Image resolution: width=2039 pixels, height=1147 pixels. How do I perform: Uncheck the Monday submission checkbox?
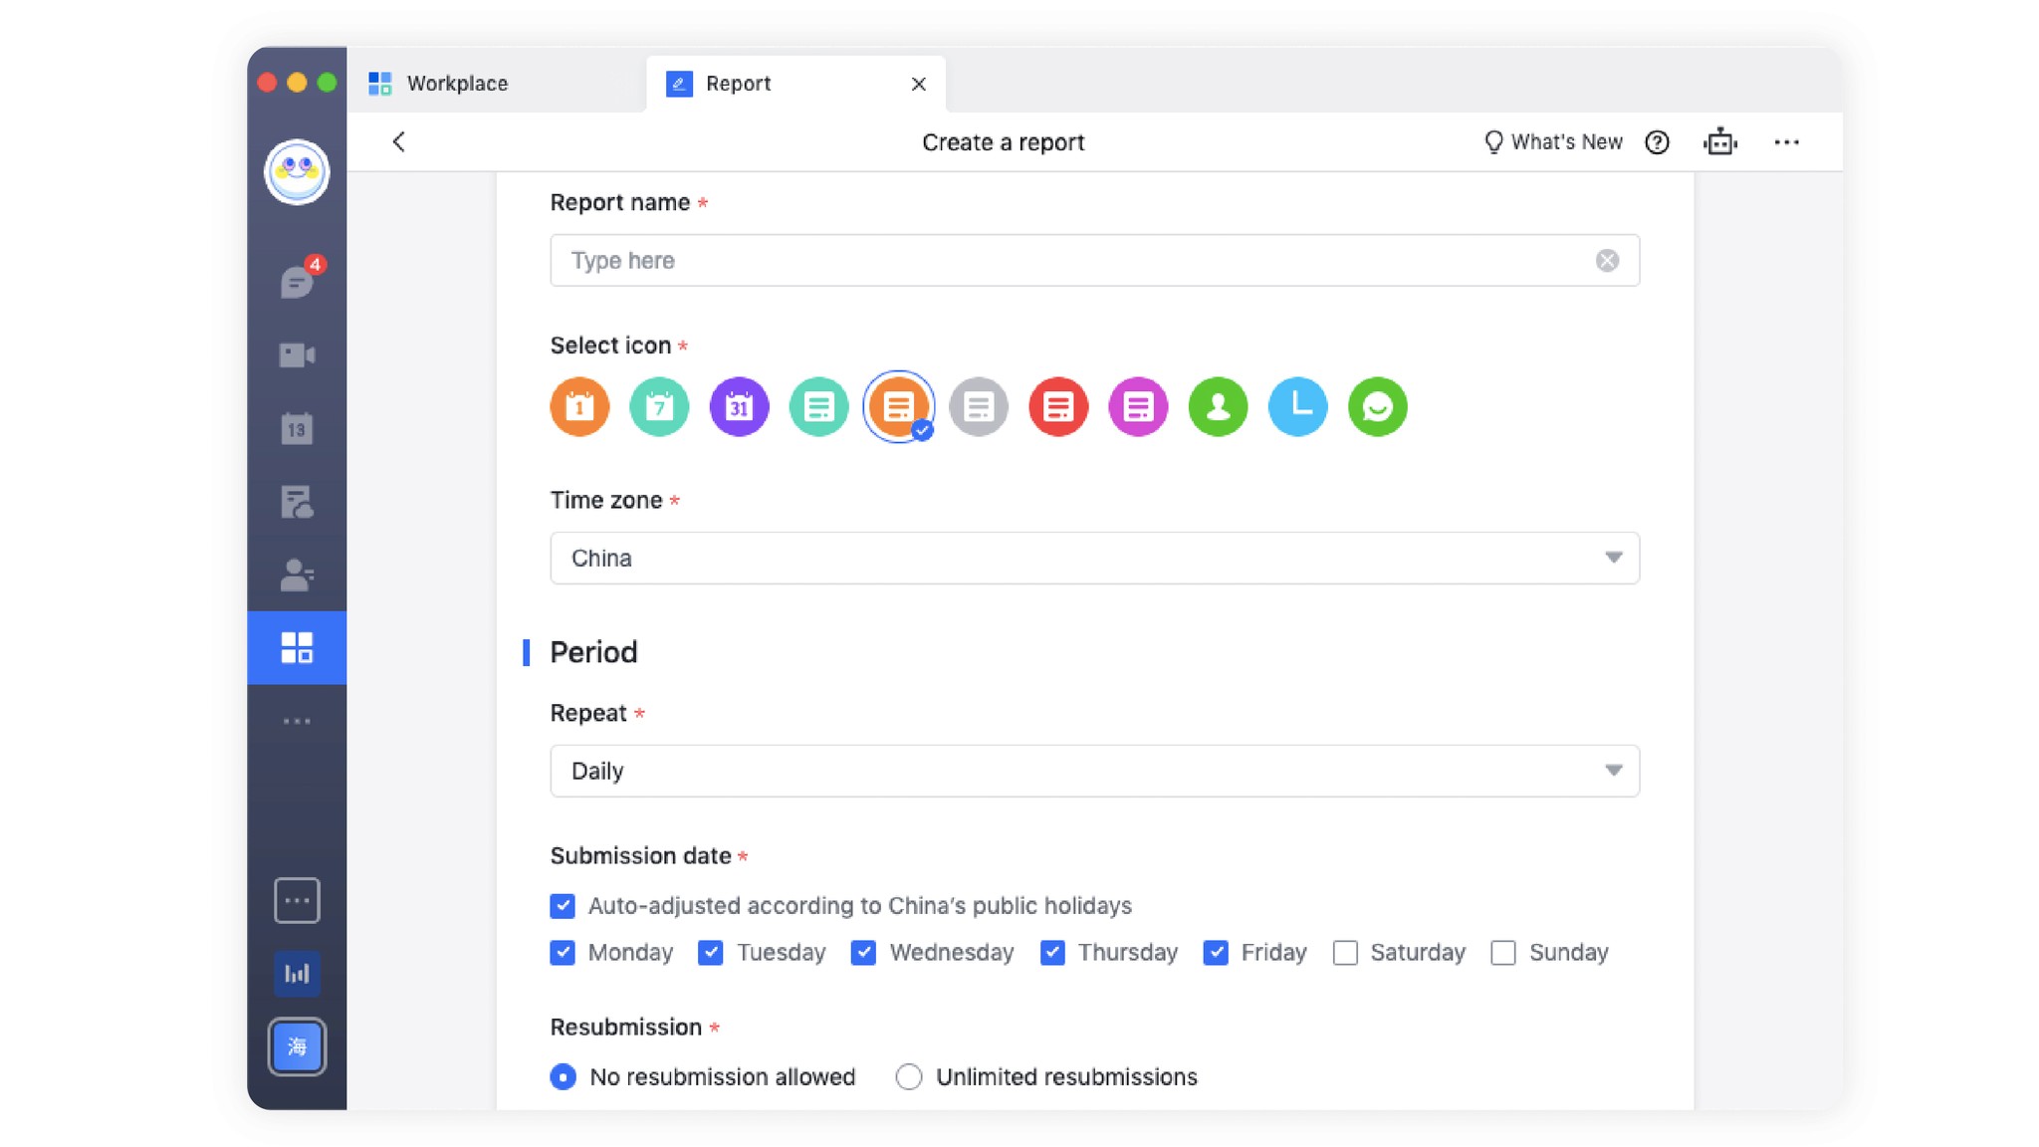563,953
